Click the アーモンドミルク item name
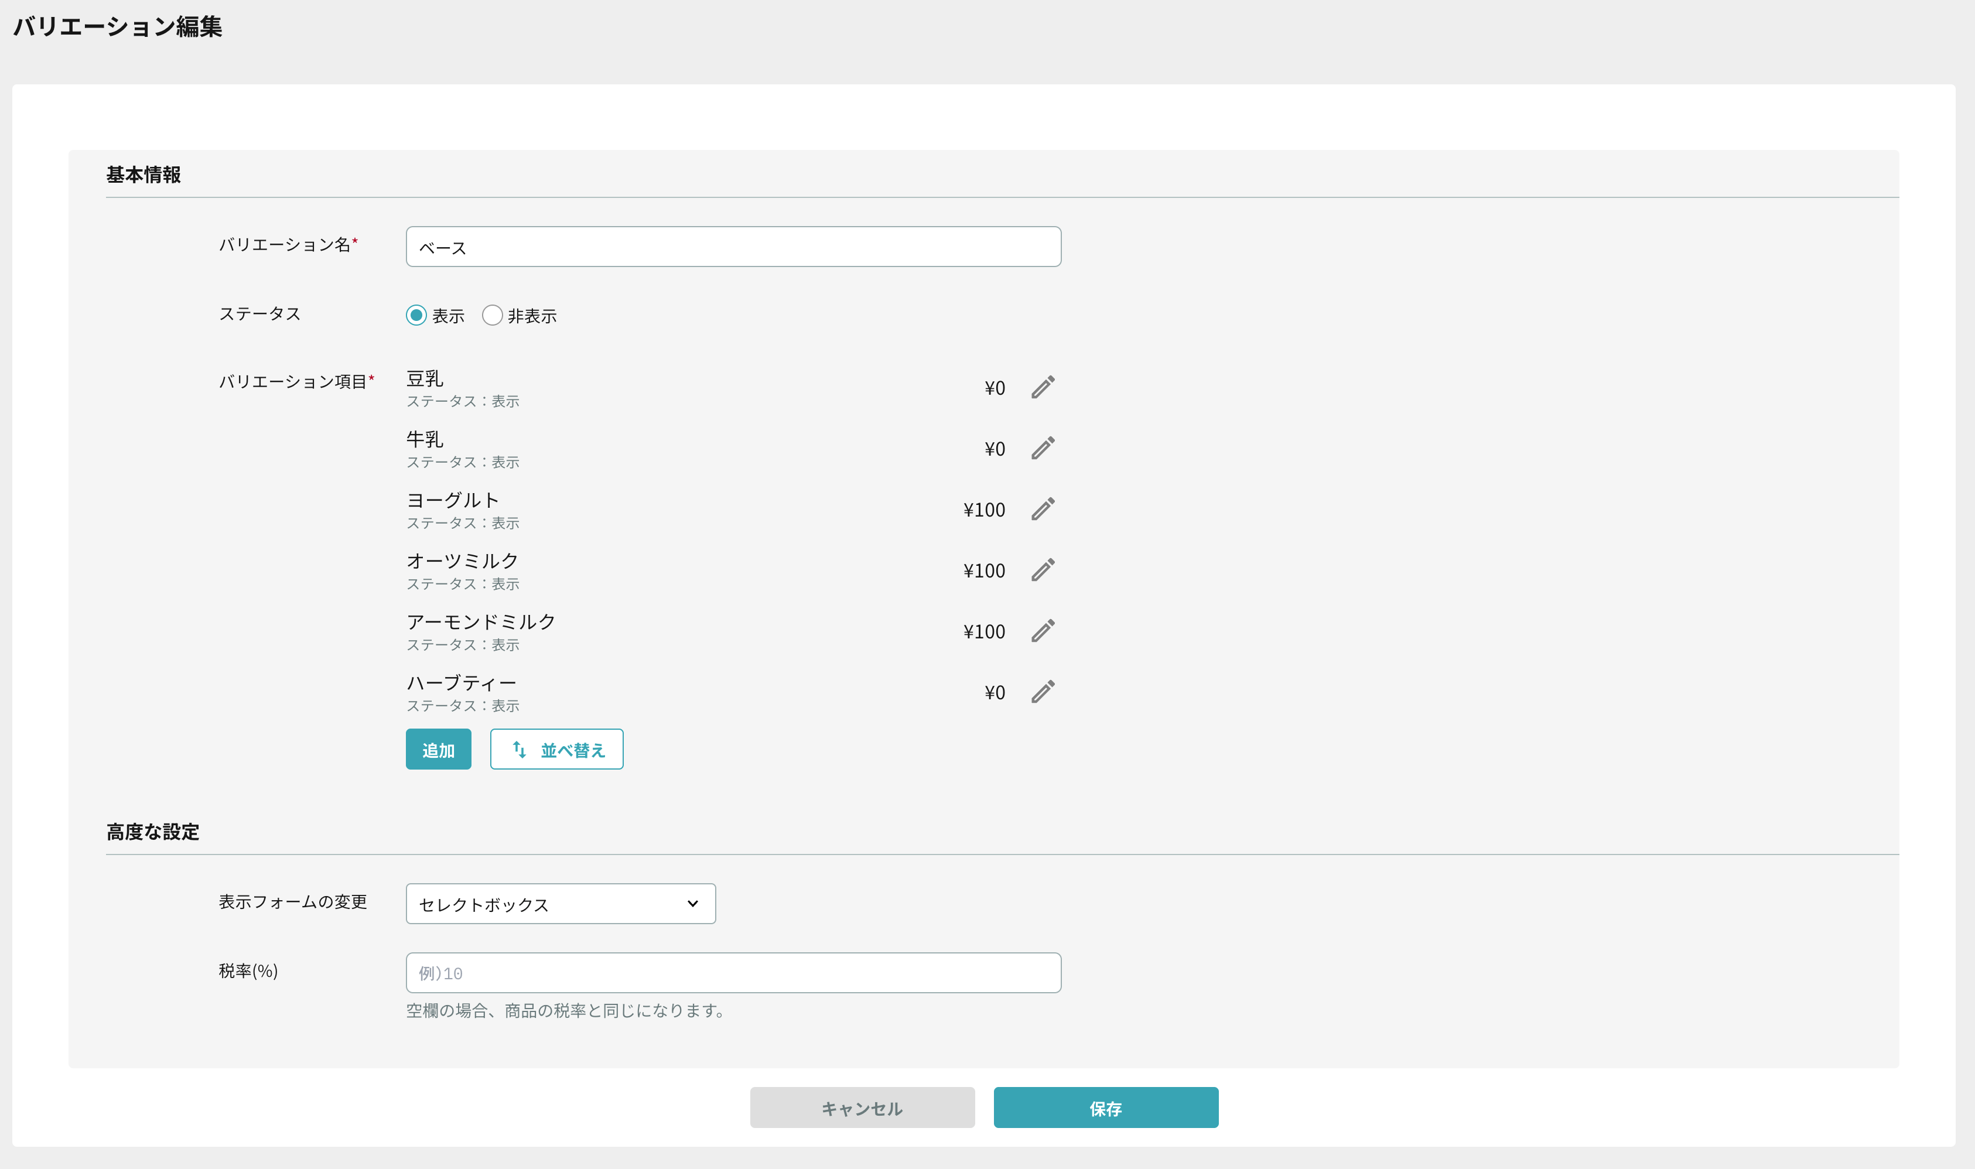1975x1169 pixels. [481, 623]
